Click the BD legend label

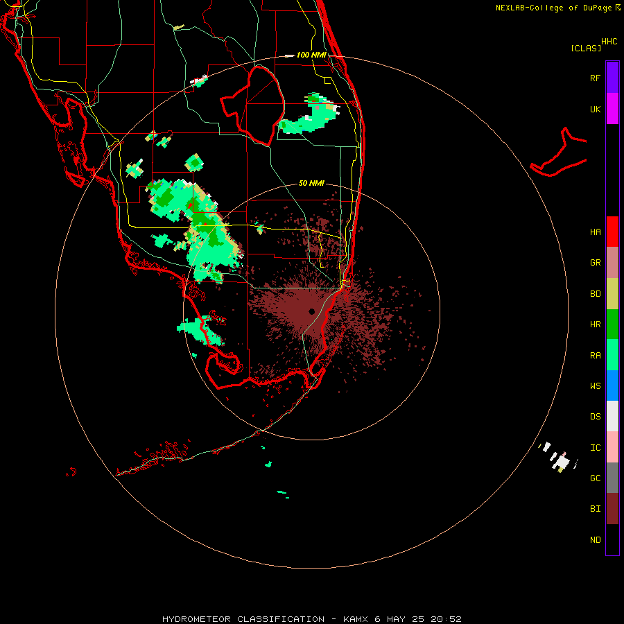595,294
